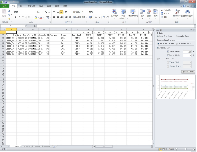The height and width of the screenshot is (152, 197).
Task: Open the #1 Chart sheet tab
Action: [26, 146]
